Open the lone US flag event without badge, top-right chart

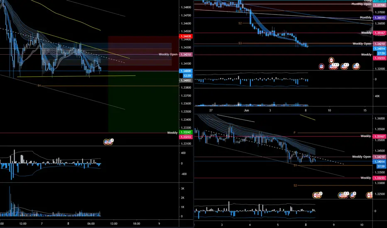[321, 66]
